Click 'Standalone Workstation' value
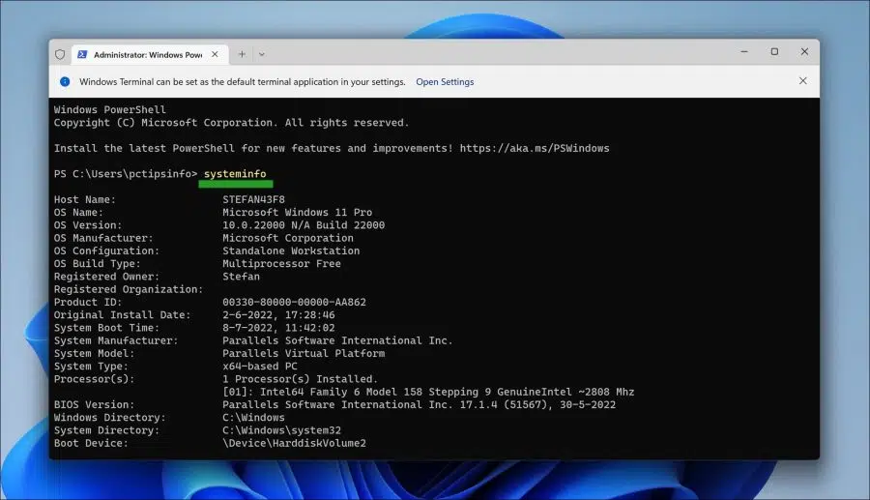Image resolution: width=870 pixels, height=500 pixels. point(291,250)
